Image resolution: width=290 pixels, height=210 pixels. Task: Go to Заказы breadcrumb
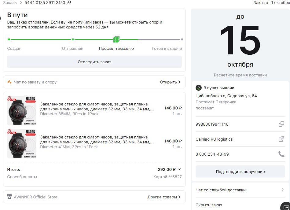(x=10, y=3)
